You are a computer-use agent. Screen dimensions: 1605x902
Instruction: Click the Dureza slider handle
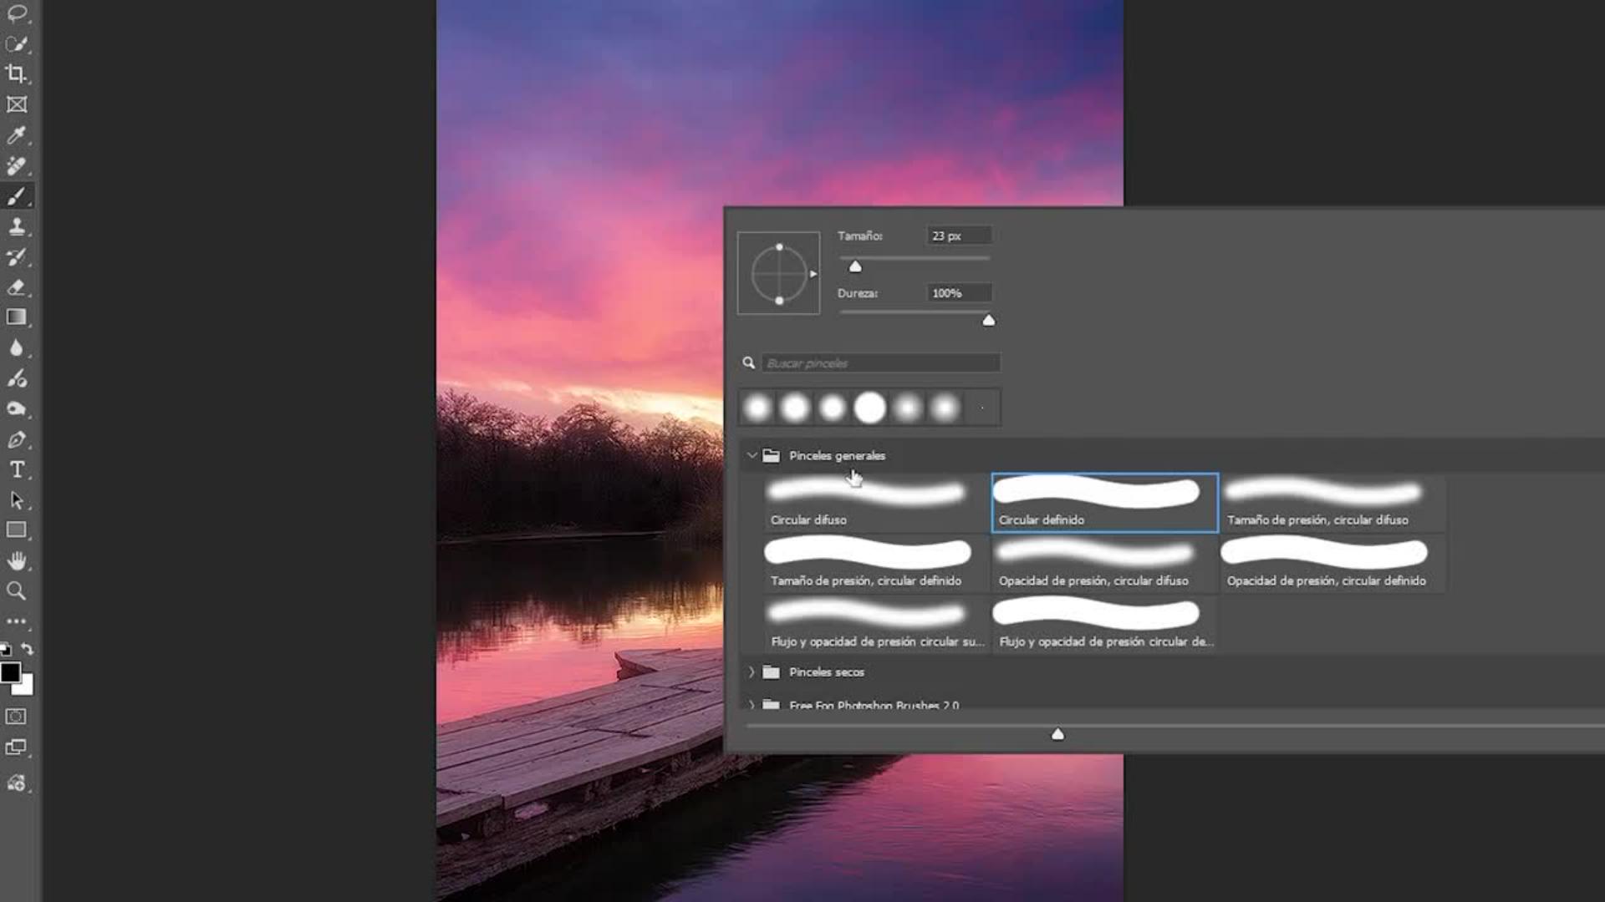(x=989, y=321)
